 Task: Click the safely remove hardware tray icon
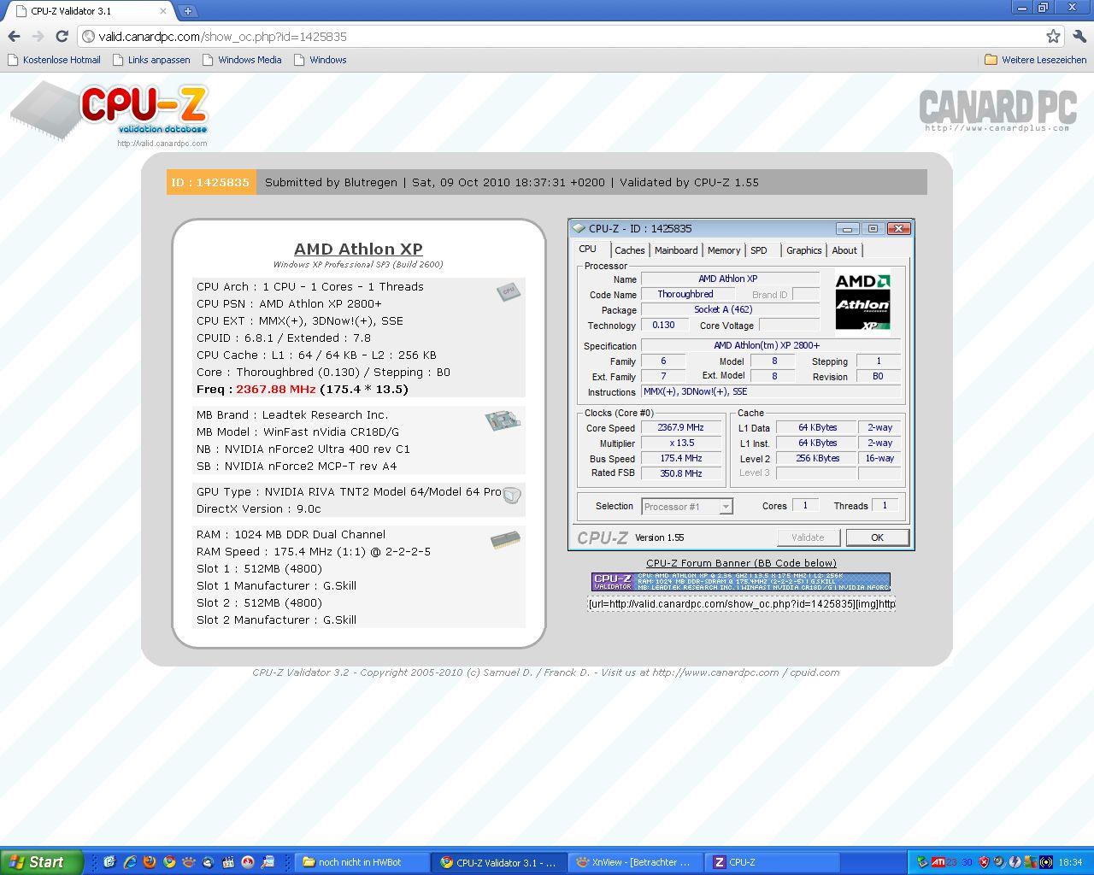[922, 862]
